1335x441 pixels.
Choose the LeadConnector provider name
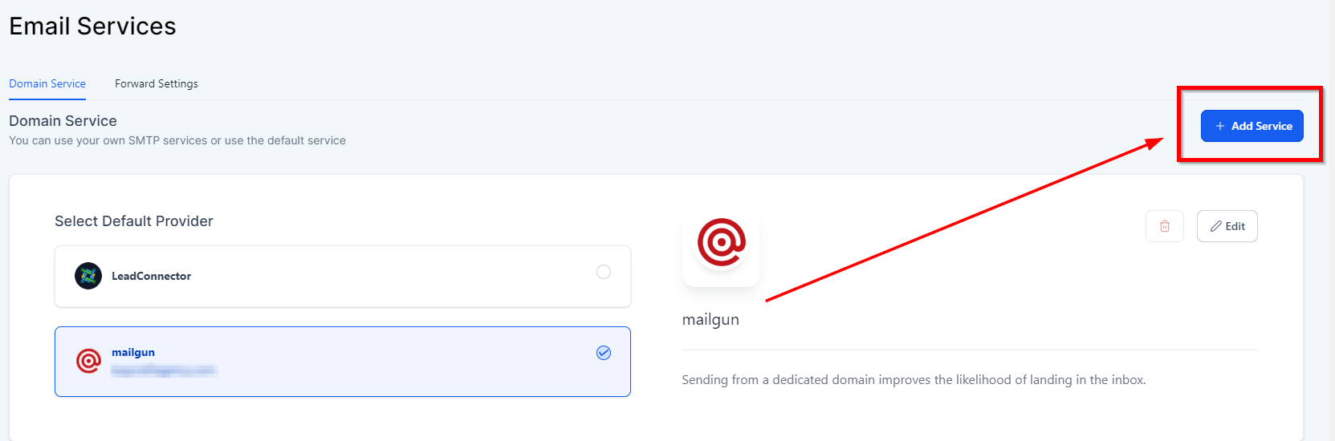click(151, 276)
